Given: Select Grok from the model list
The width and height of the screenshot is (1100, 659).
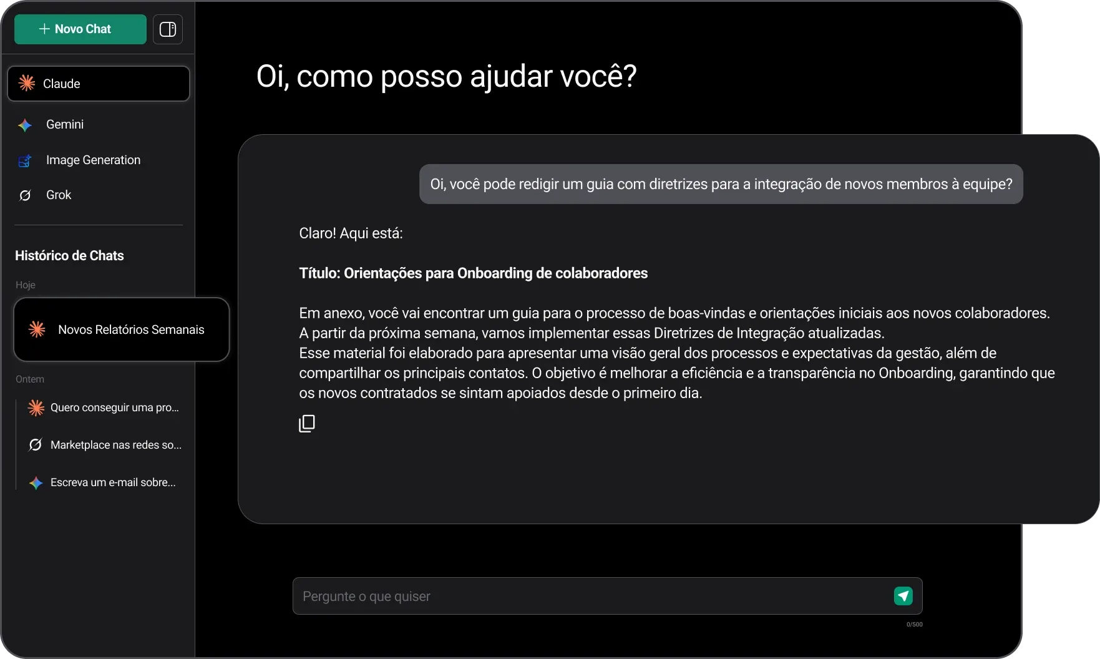Looking at the screenshot, I should (x=99, y=195).
